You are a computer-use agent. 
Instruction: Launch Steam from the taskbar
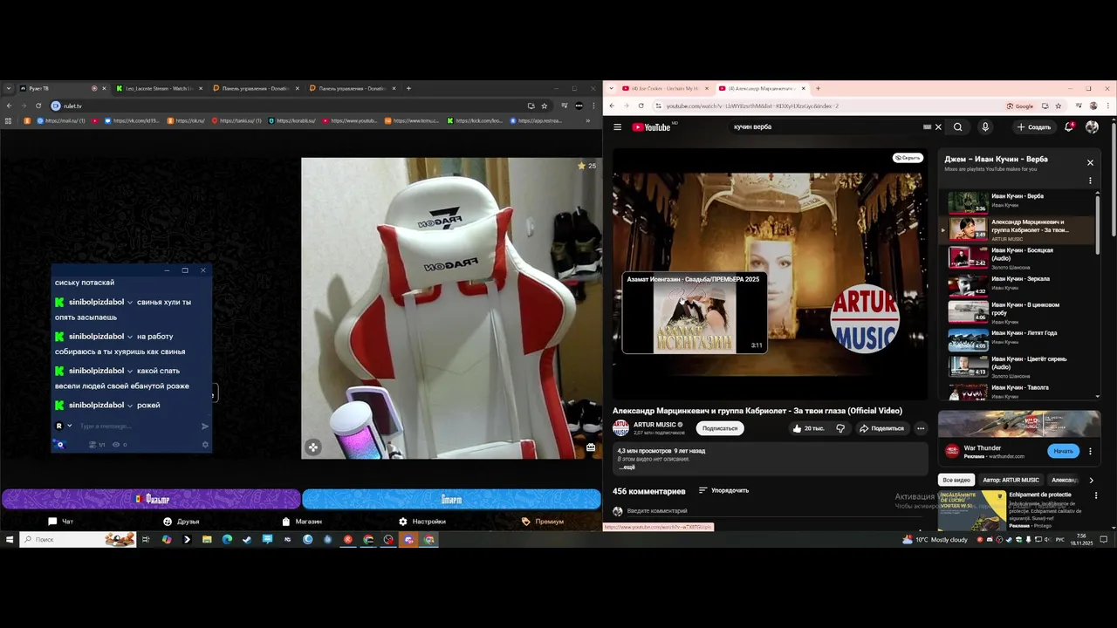pos(247,540)
